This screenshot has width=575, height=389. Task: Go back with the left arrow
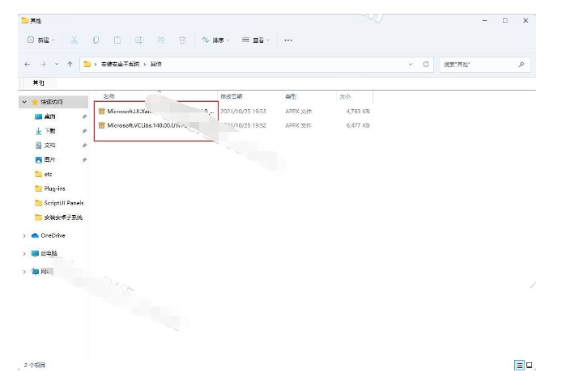pyautogui.click(x=28, y=64)
